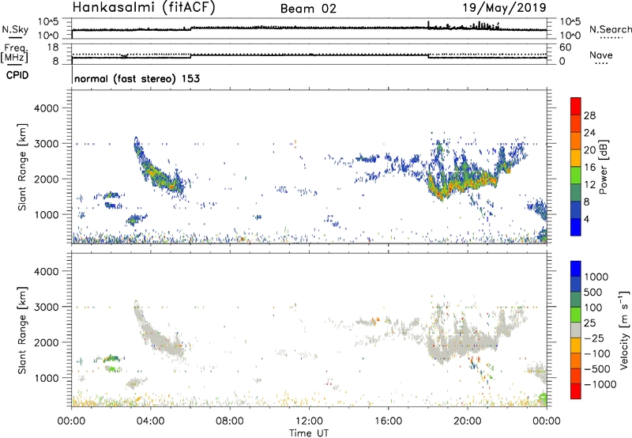This screenshot has height=438, width=632.
Task: Click the noise spikes near 20:00 in N.Sky panel
Action: tap(483, 26)
